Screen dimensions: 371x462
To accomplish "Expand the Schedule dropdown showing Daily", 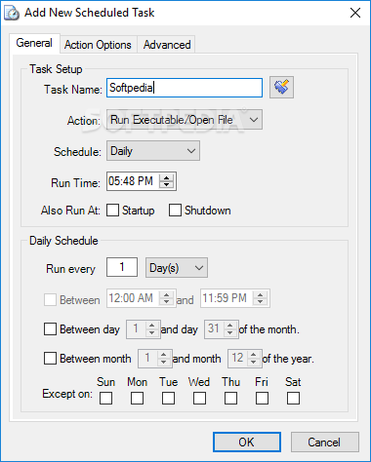I will [153, 151].
